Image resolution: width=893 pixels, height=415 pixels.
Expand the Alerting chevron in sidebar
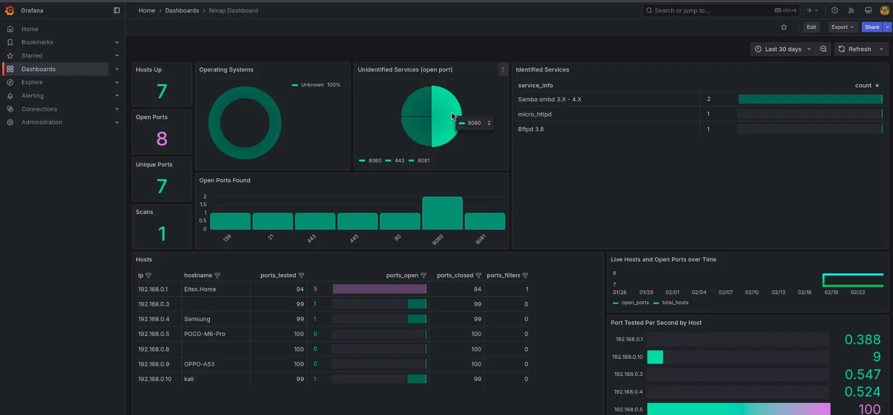[x=117, y=96]
